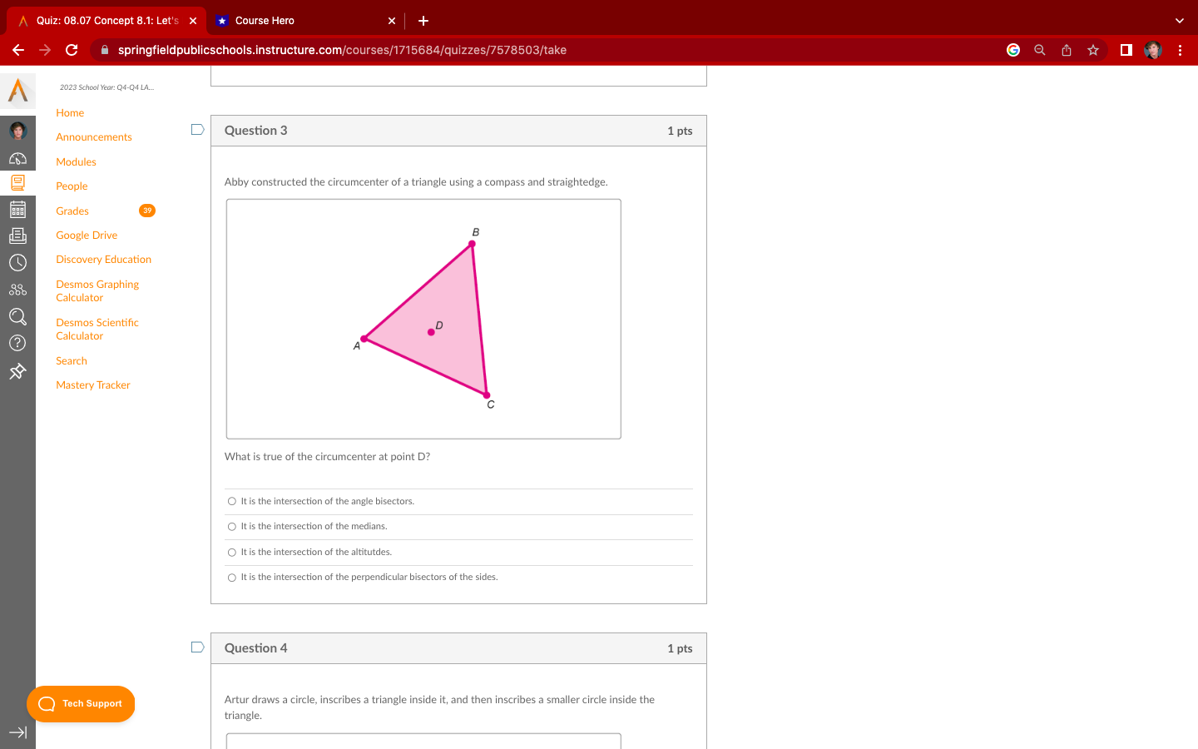1198x749 pixels.
Task: Flag Question 3 for review
Action: [197, 129]
